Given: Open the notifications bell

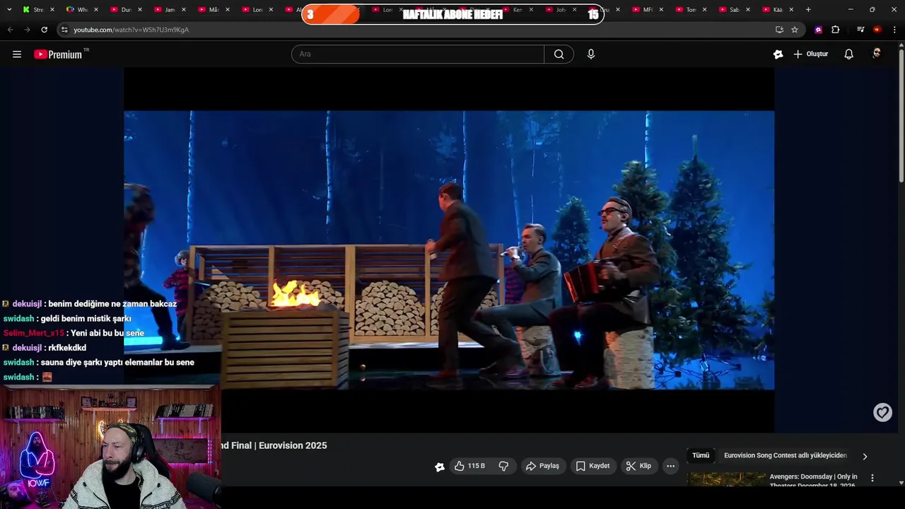Looking at the screenshot, I should [x=848, y=54].
